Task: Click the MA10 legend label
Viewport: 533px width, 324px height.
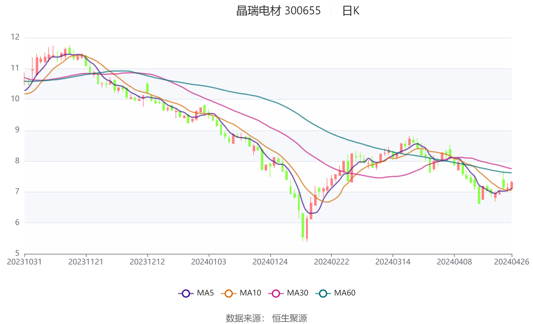Action: (x=250, y=293)
